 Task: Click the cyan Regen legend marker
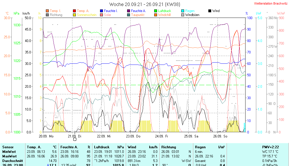[x=183, y=11]
